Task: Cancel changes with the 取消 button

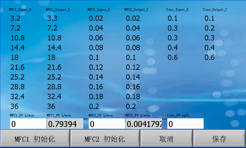Action: pyautogui.click(x=166, y=139)
